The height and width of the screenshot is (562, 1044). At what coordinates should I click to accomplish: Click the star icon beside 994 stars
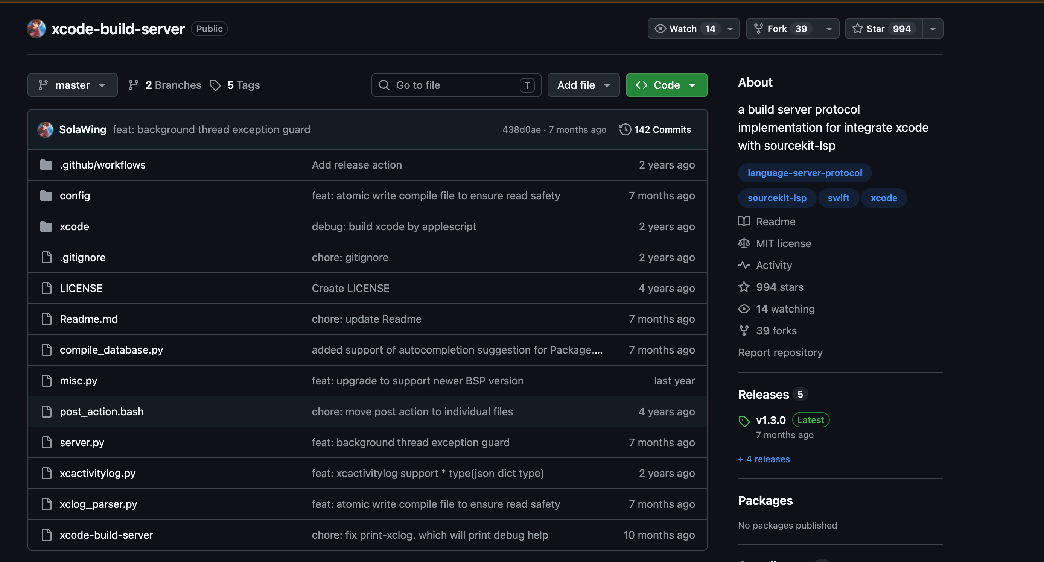[744, 287]
